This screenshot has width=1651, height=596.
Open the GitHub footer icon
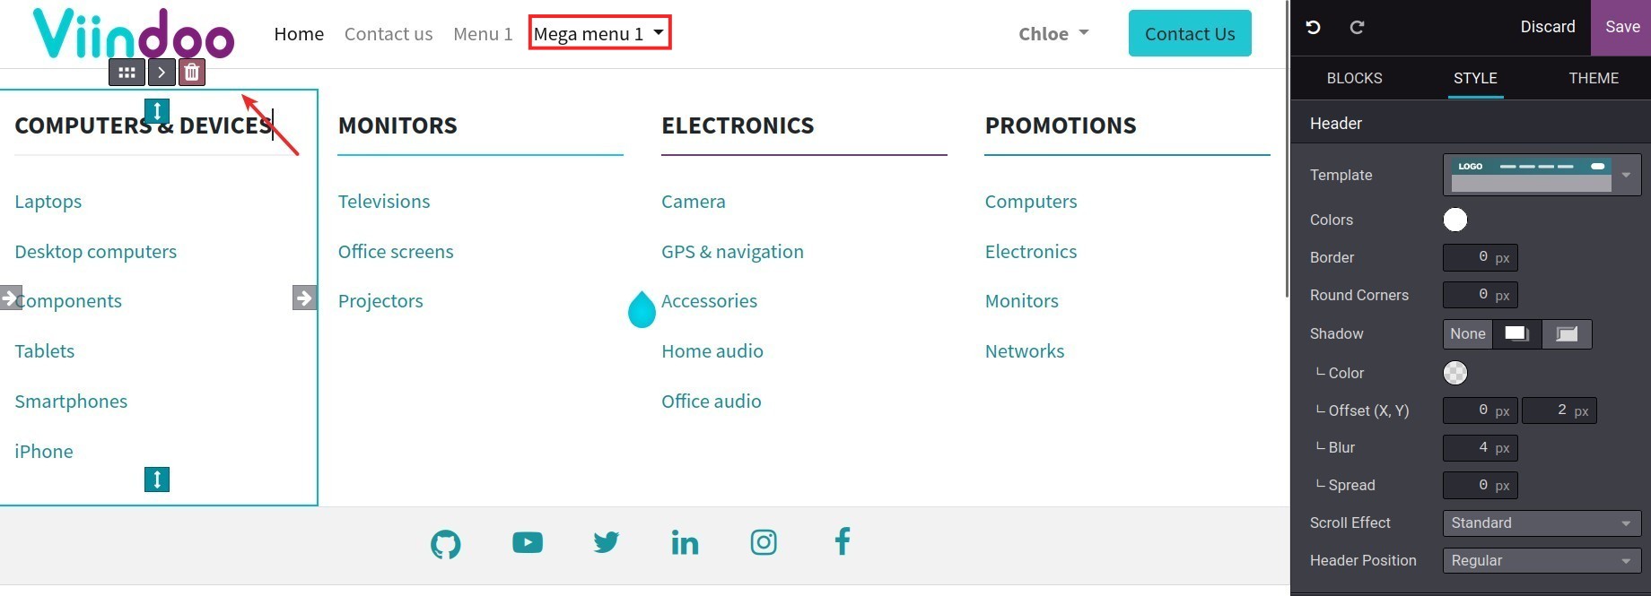446,542
